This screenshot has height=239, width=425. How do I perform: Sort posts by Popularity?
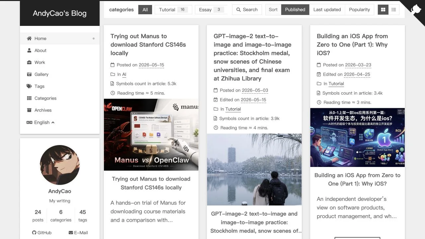pyautogui.click(x=359, y=10)
